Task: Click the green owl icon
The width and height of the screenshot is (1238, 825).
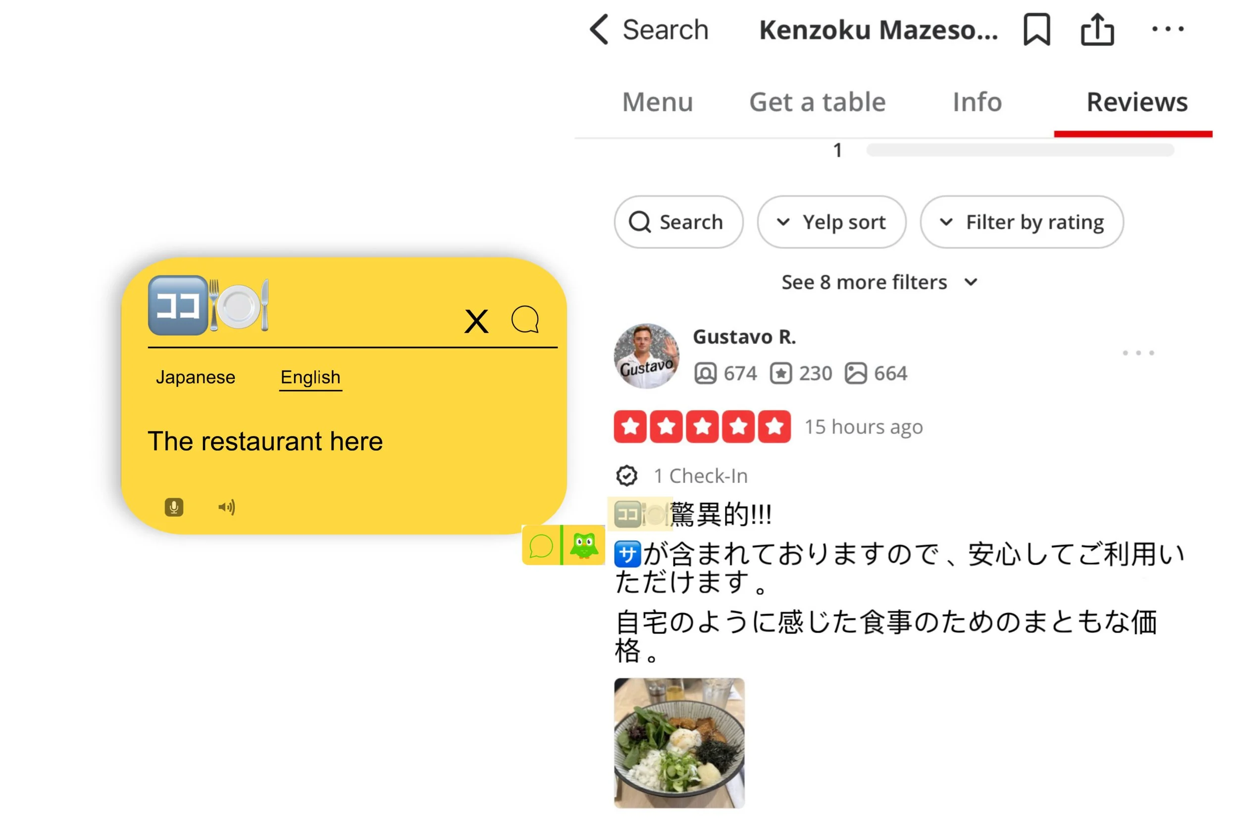Action: click(584, 545)
